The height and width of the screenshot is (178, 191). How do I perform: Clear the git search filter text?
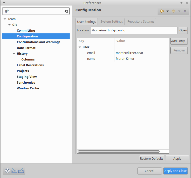66,11
